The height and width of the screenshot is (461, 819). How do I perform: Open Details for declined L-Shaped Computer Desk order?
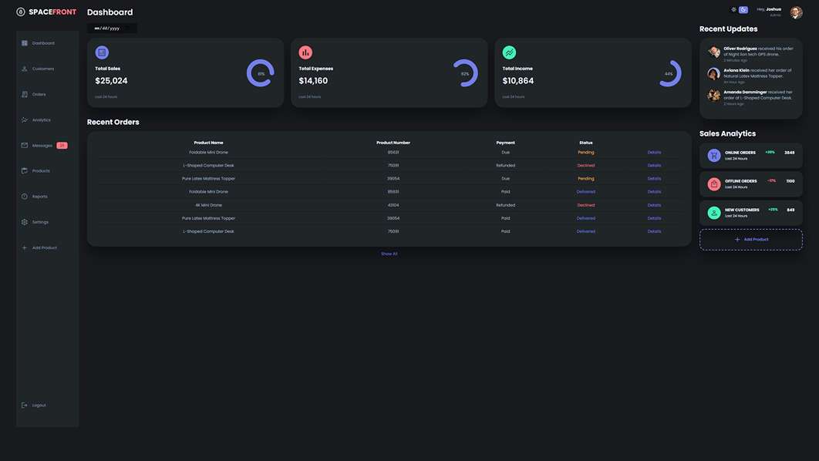655,166
